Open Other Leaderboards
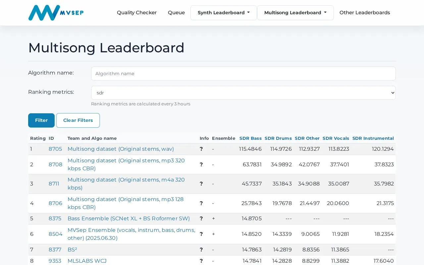This screenshot has width=424, height=265. [x=365, y=13]
